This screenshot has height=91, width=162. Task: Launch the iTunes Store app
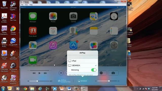click(53, 45)
